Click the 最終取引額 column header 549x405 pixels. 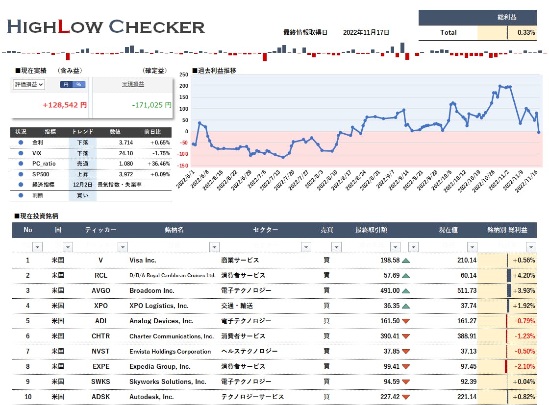[371, 230]
